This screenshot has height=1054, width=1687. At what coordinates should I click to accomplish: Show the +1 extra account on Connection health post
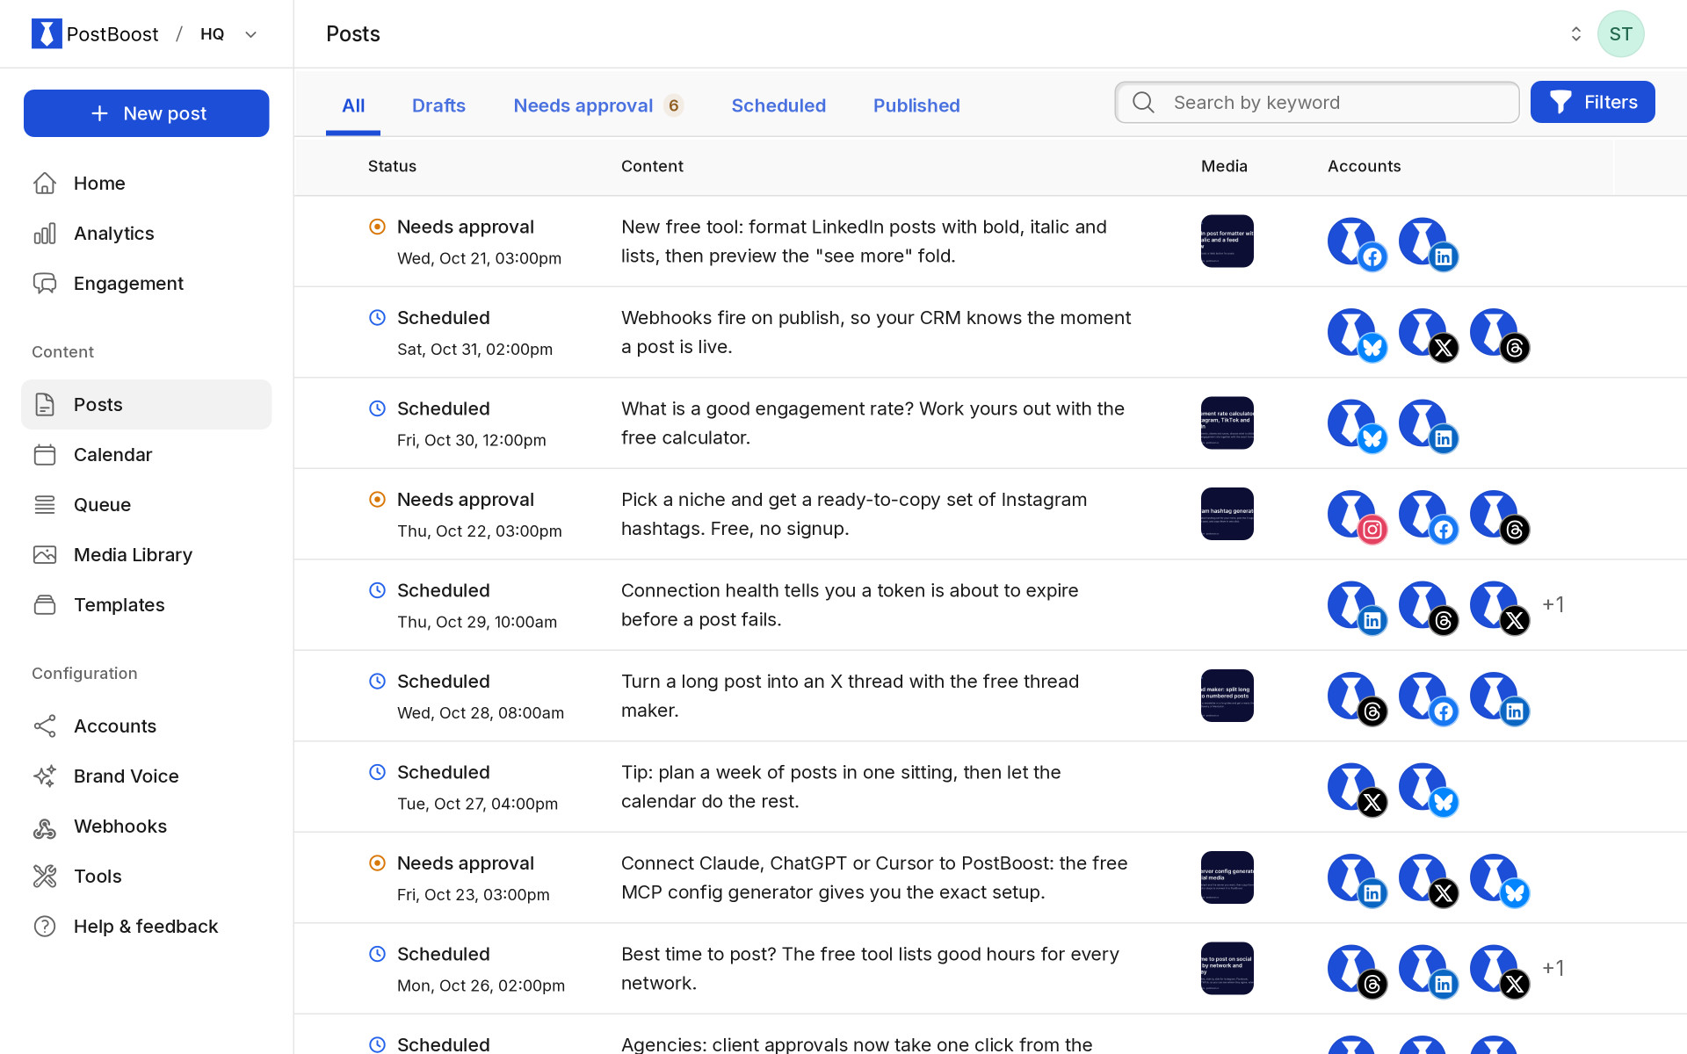tap(1553, 604)
